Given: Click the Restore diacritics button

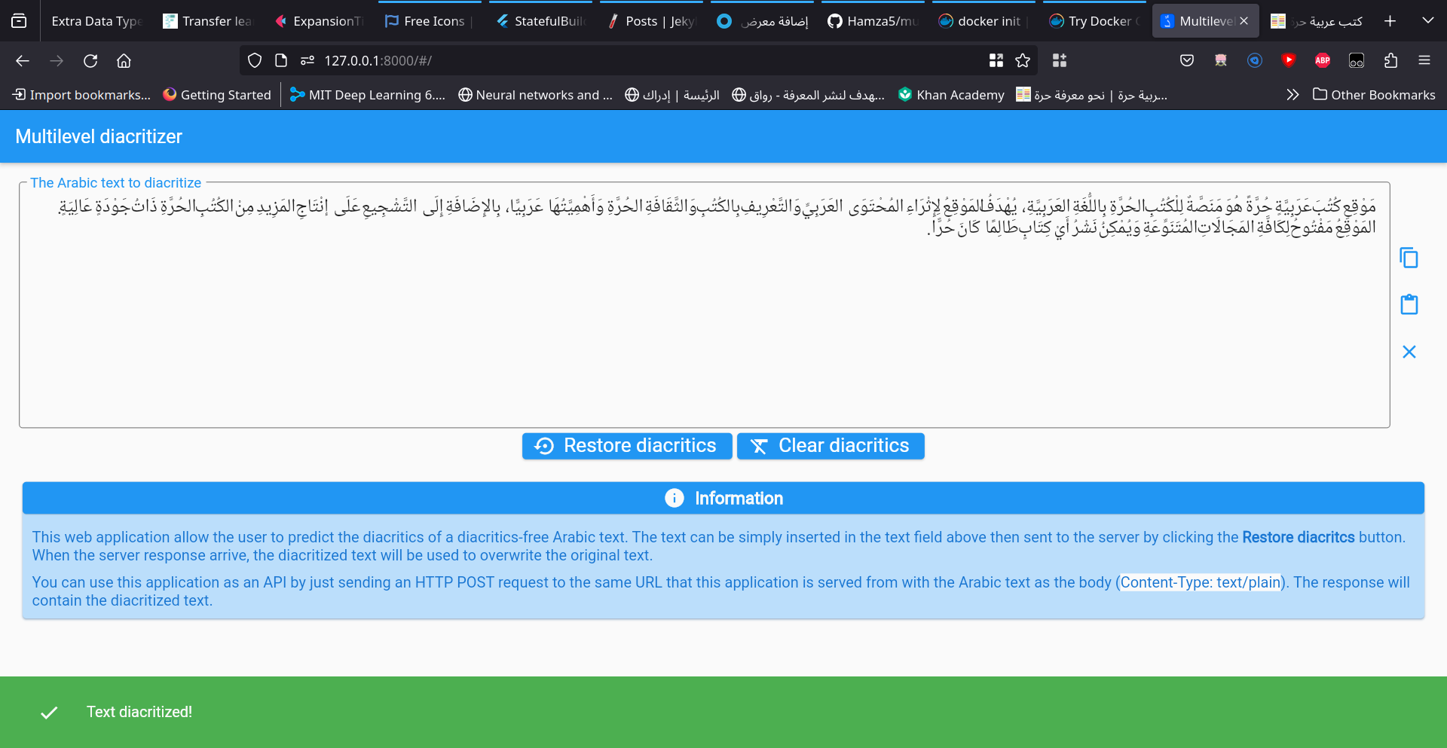Looking at the screenshot, I should tap(626, 446).
